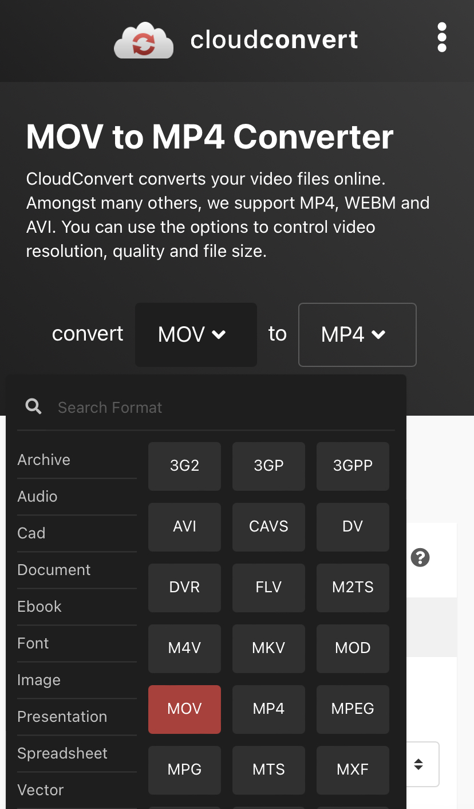Click the MOV to MP4 Converter heading

210,136
